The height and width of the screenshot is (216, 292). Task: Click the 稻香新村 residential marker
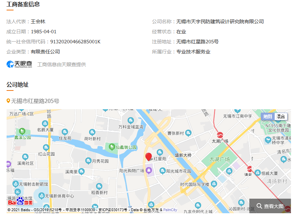point(99,186)
